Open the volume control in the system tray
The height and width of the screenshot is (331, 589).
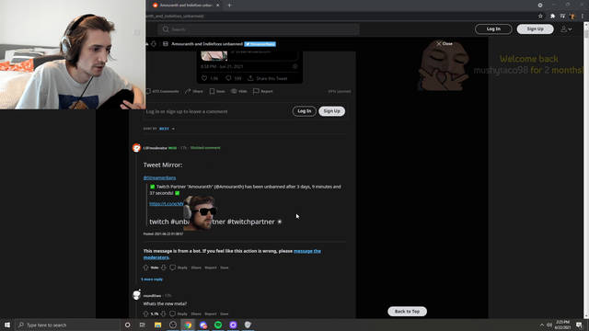click(549, 325)
